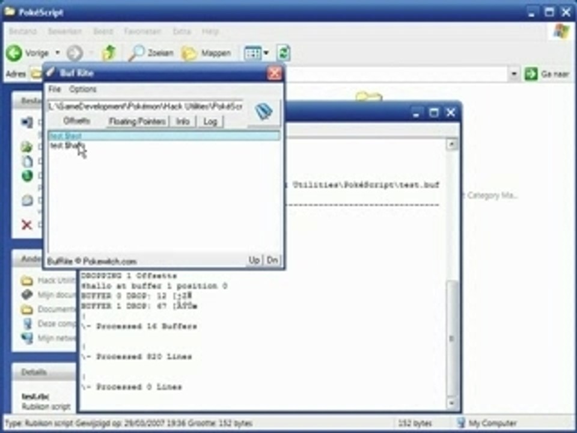Click the PokéScript folder title bar icon

[x=10, y=12]
